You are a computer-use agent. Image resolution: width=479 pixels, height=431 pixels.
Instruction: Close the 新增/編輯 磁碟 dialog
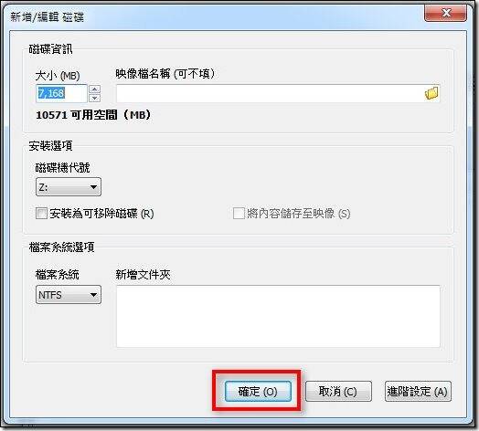(x=446, y=13)
